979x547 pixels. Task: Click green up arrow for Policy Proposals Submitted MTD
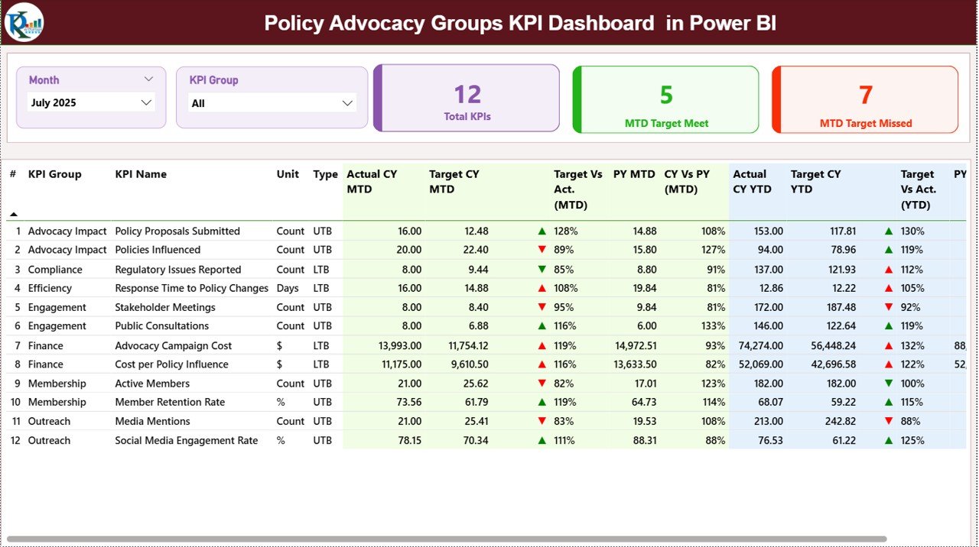pos(542,231)
